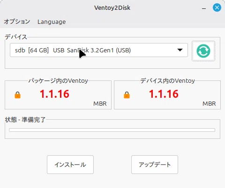Click the lock icon in デバイス内のVentoy
The image size is (225, 188).
[x=127, y=95]
